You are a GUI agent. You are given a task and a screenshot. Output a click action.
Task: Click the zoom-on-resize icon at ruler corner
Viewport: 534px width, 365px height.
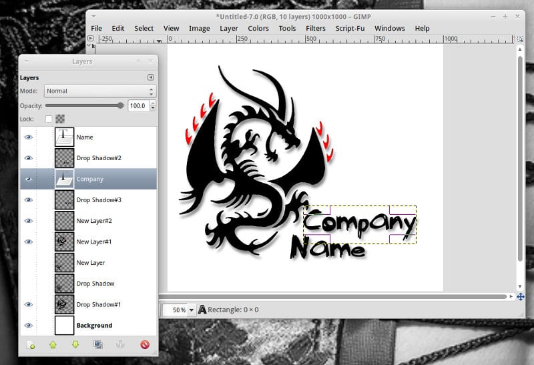pos(520,39)
